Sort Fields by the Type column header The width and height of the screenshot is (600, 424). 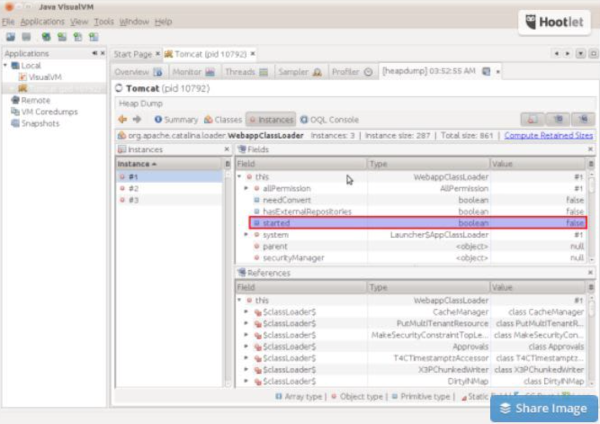428,164
